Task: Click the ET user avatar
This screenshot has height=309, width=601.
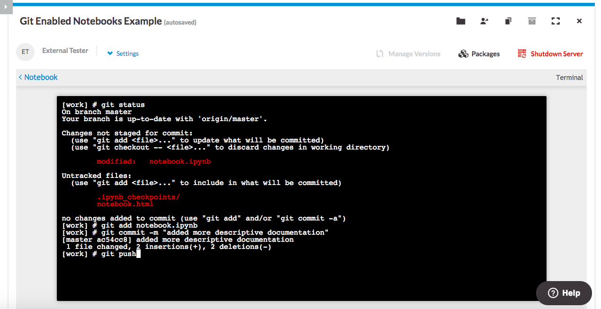Action: click(25, 52)
